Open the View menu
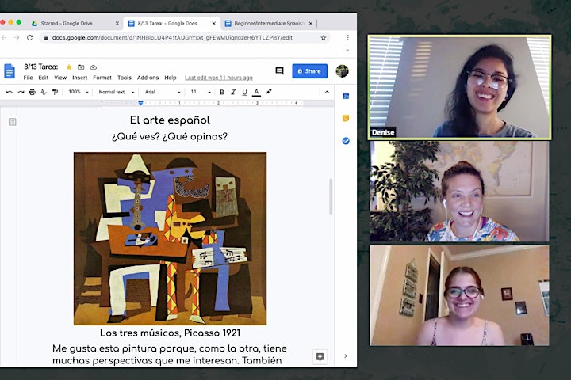571x380 pixels. [60, 78]
